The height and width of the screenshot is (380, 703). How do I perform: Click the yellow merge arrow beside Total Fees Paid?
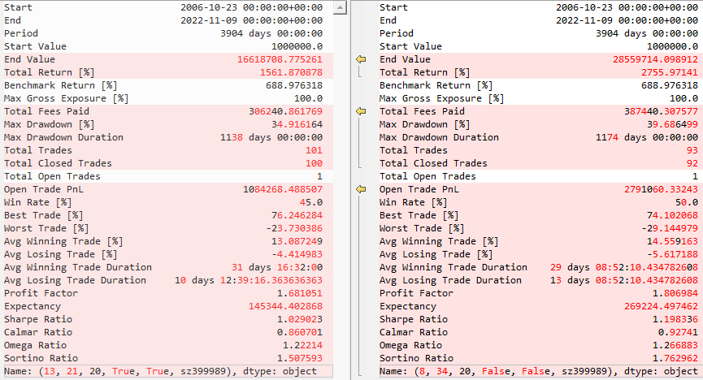(x=361, y=111)
